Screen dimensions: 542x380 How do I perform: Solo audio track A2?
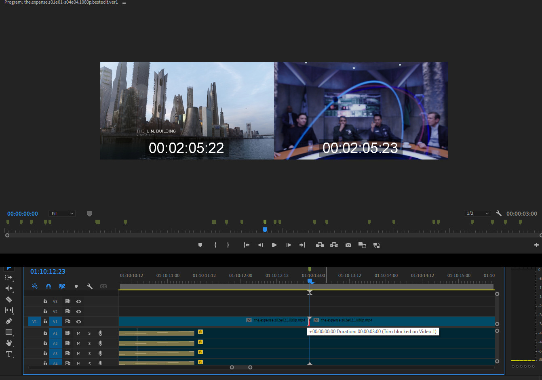(89, 343)
